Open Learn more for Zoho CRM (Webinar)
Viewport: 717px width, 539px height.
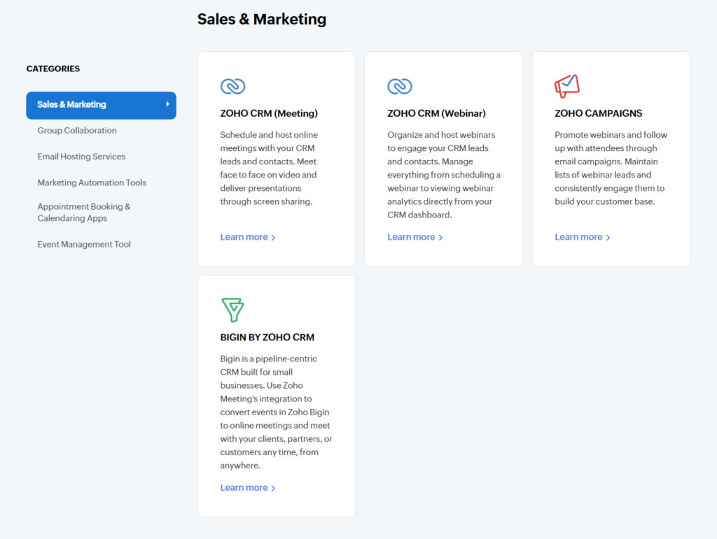click(415, 237)
